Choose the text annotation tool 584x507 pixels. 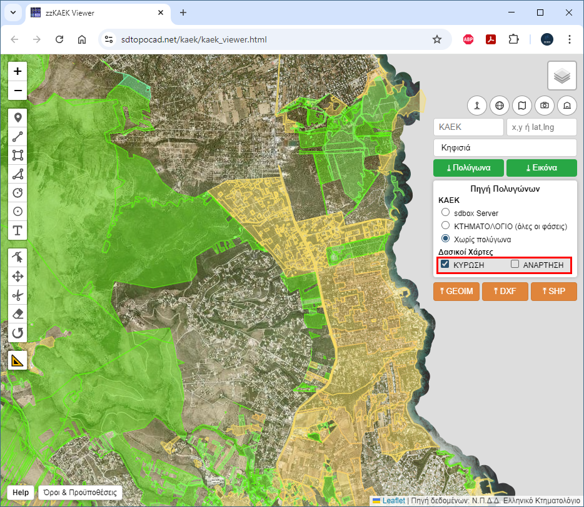(18, 230)
